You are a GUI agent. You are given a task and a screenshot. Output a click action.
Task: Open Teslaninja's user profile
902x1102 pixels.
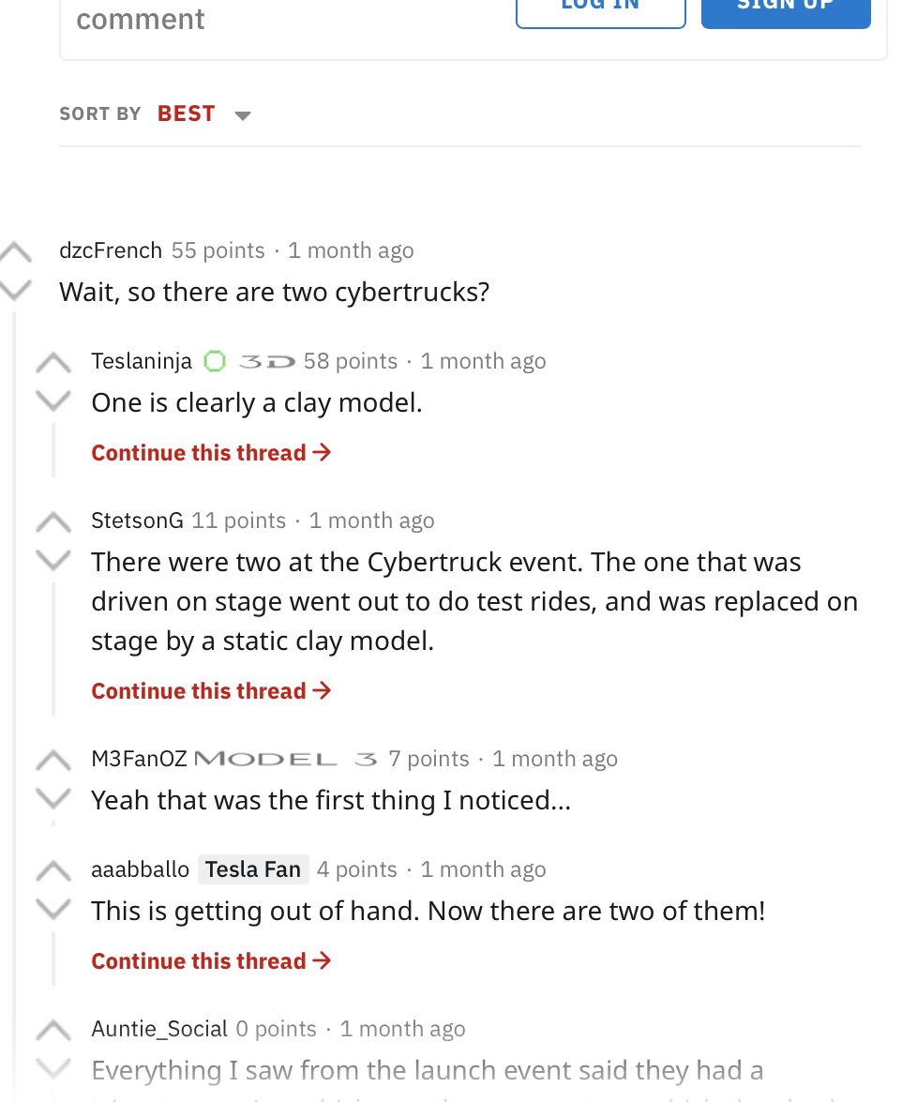tap(142, 361)
